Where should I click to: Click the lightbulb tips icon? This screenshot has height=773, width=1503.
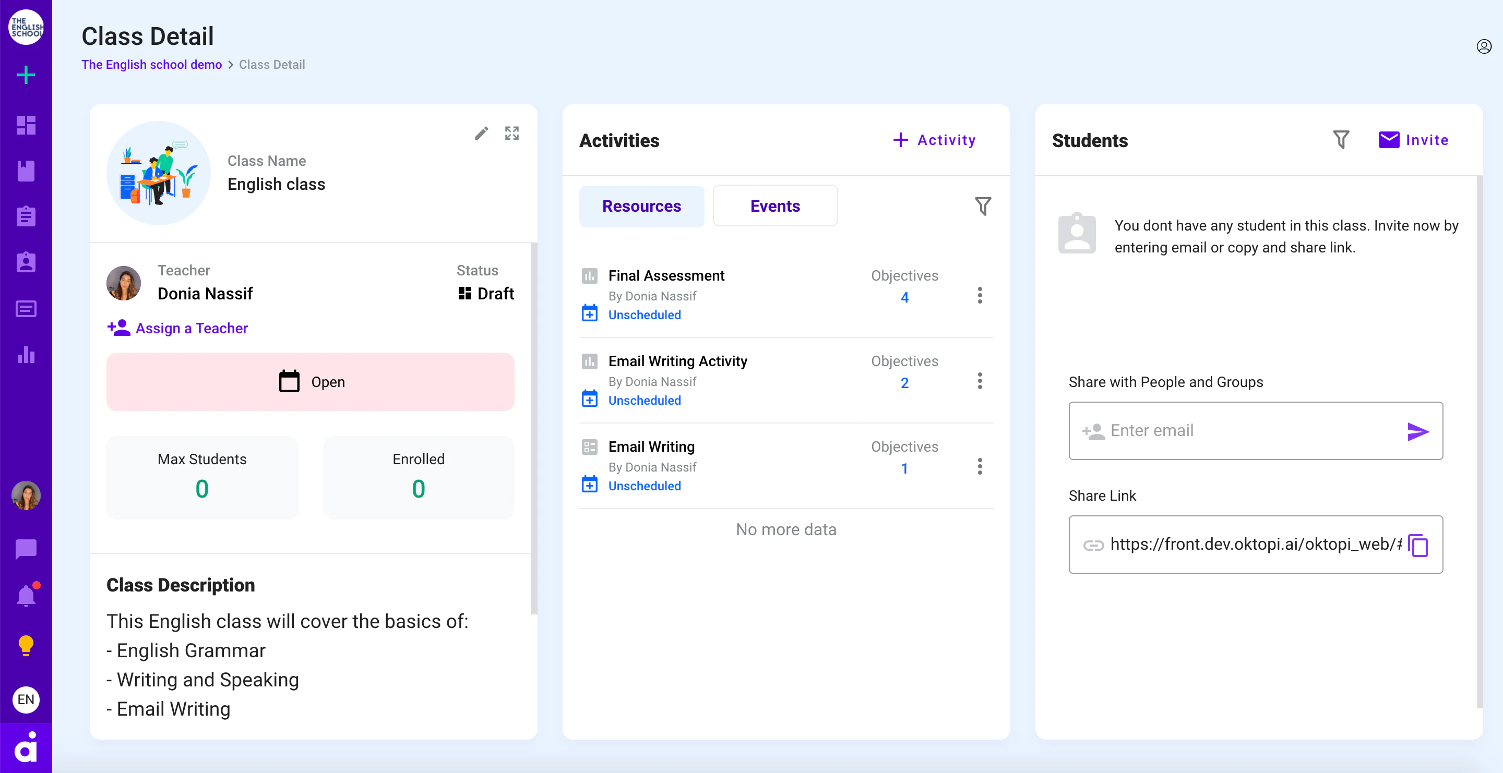pos(26,646)
